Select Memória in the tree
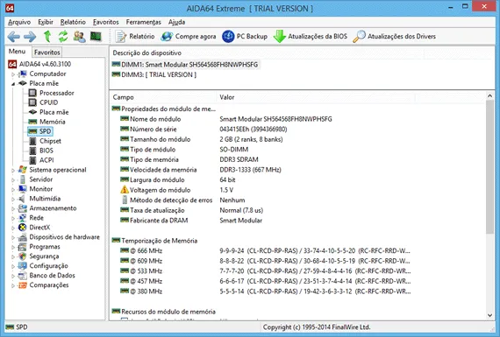500x337 pixels. pos(46,122)
